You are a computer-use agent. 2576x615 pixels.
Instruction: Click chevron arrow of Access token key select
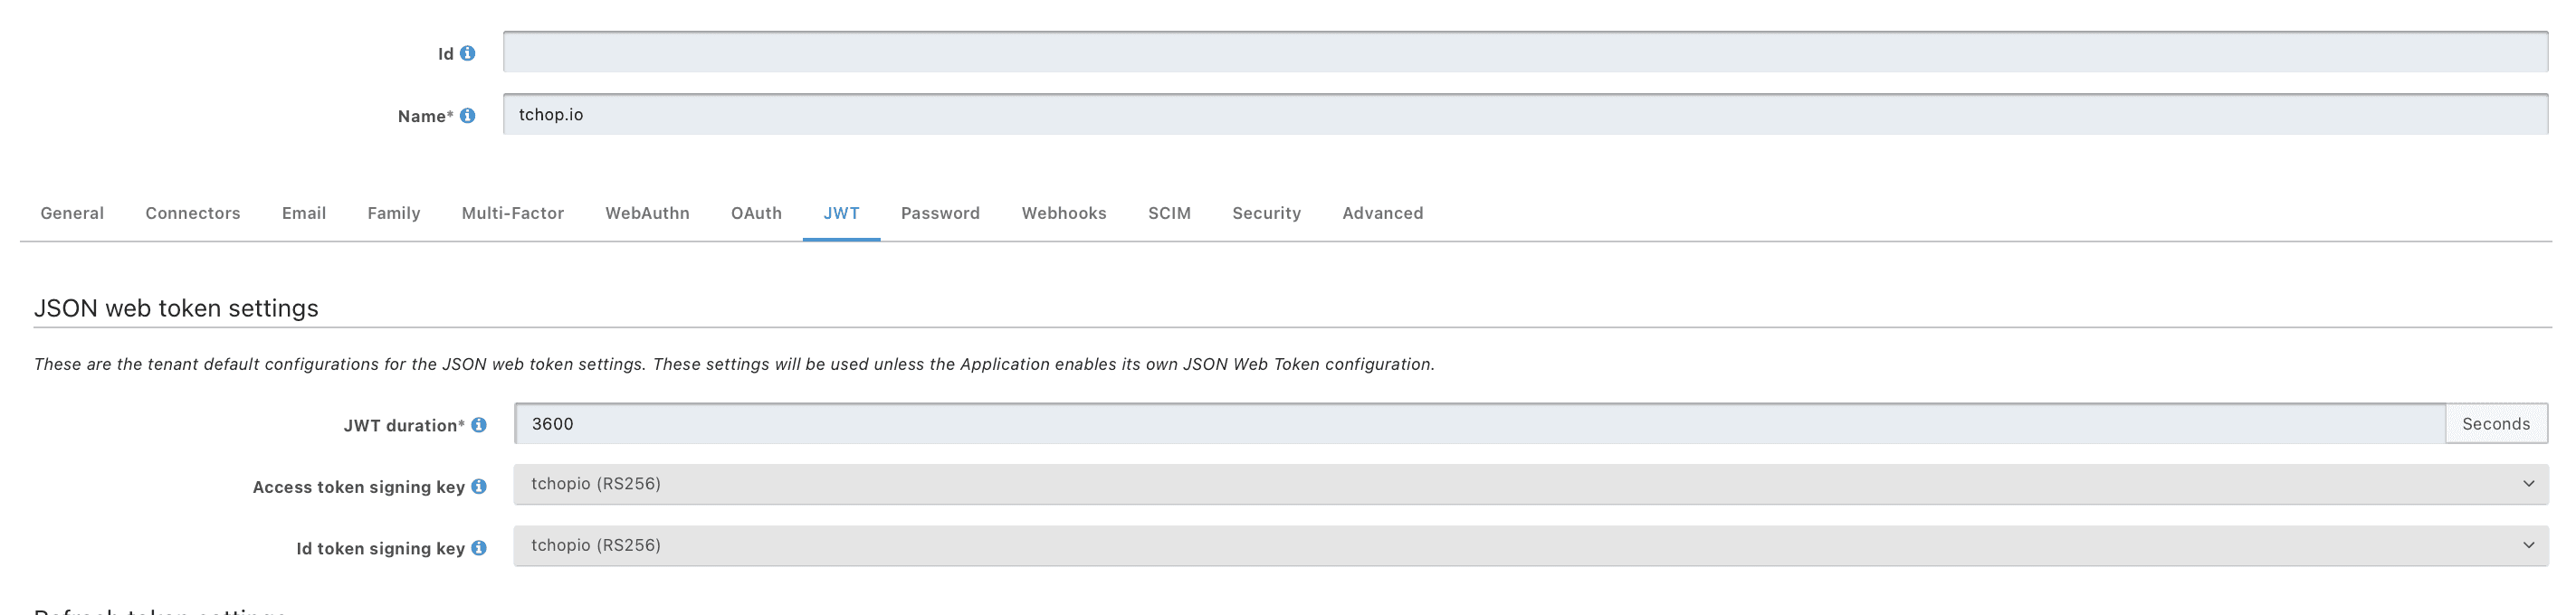tap(2528, 484)
